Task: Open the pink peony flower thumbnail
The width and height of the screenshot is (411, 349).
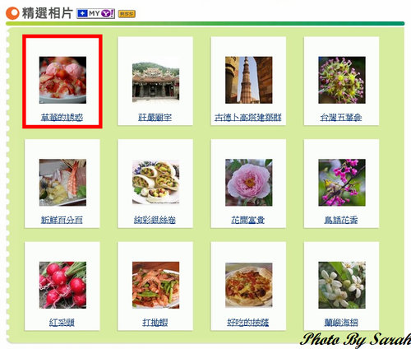Action: (249, 183)
